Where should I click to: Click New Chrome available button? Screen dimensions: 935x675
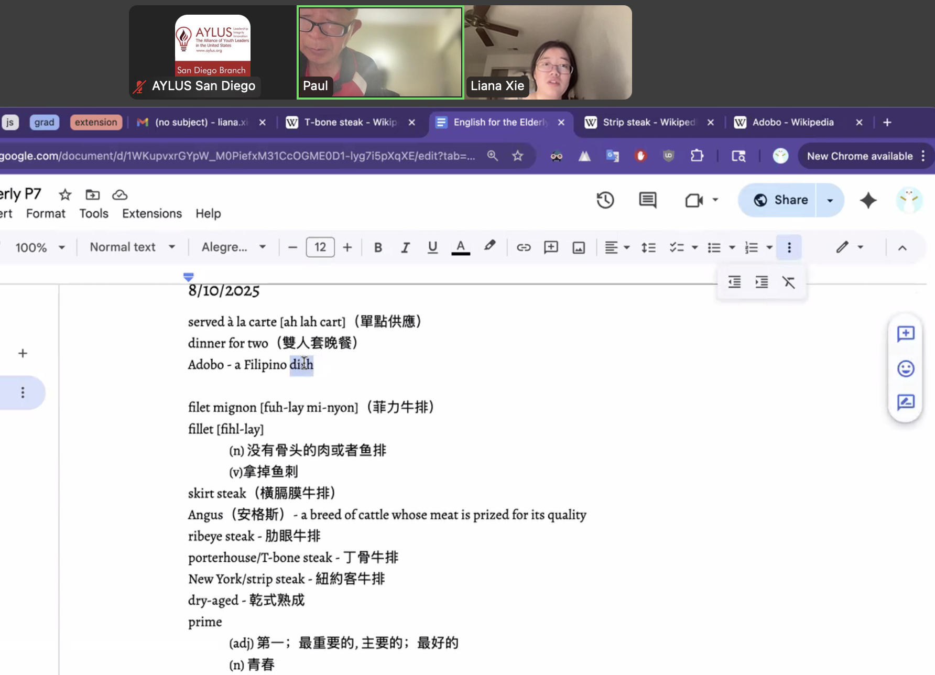(x=860, y=156)
